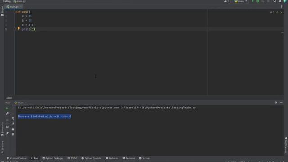
Task: Open Structure sidebar tool window
Action: [2, 147]
